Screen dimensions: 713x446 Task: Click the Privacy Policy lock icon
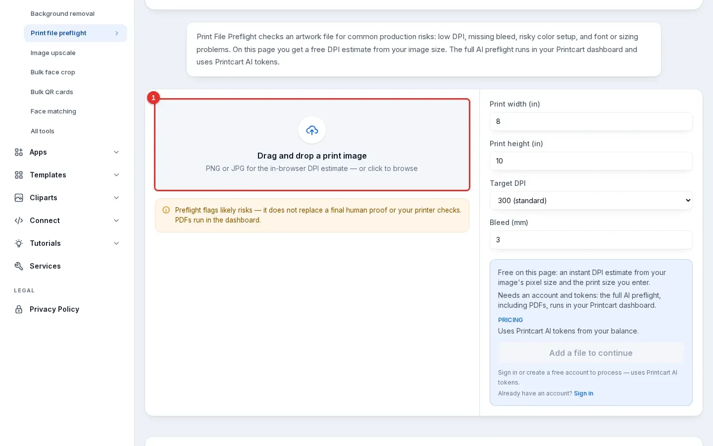19,309
